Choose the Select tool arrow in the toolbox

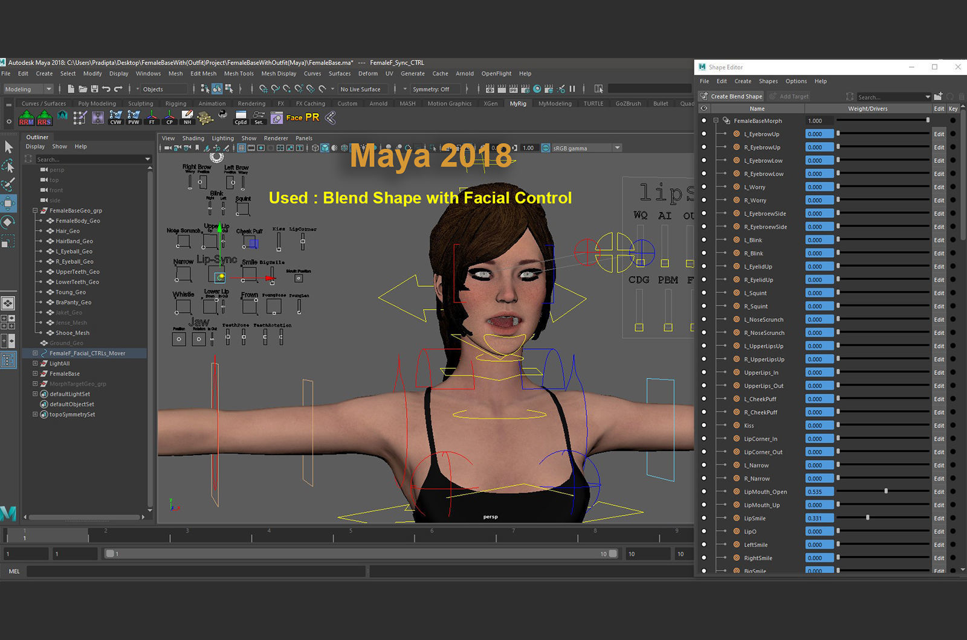point(8,147)
